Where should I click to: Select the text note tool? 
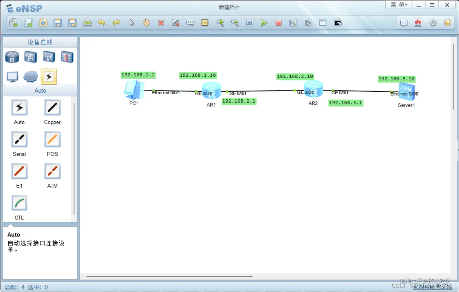pos(190,23)
